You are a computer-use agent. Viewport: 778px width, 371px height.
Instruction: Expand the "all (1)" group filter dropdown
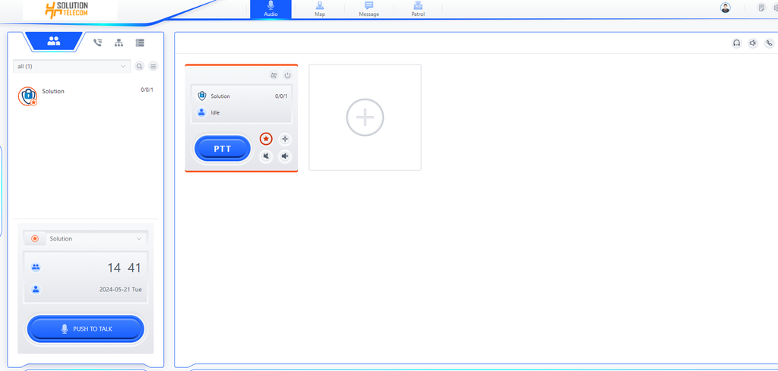72,67
